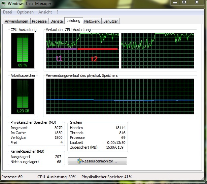Click the physical memory usage history graph
This screenshot has height=184, width=207.
[x=120, y=97]
